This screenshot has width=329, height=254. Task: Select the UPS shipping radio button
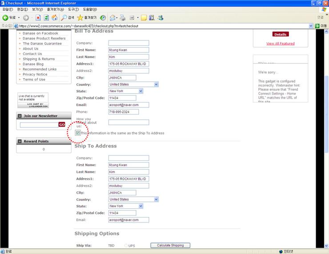pos(126,246)
